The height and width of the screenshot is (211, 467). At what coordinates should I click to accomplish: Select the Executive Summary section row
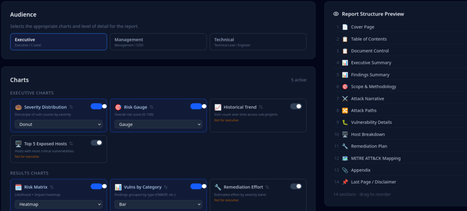click(400, 63)
